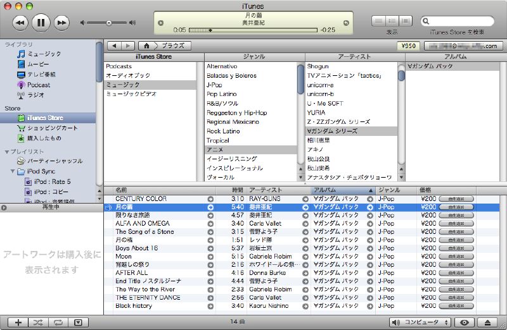The height and width of the screenshot is (330, 507).
Task: Collapse the プレイリスト section
Action: pos(7,152)
